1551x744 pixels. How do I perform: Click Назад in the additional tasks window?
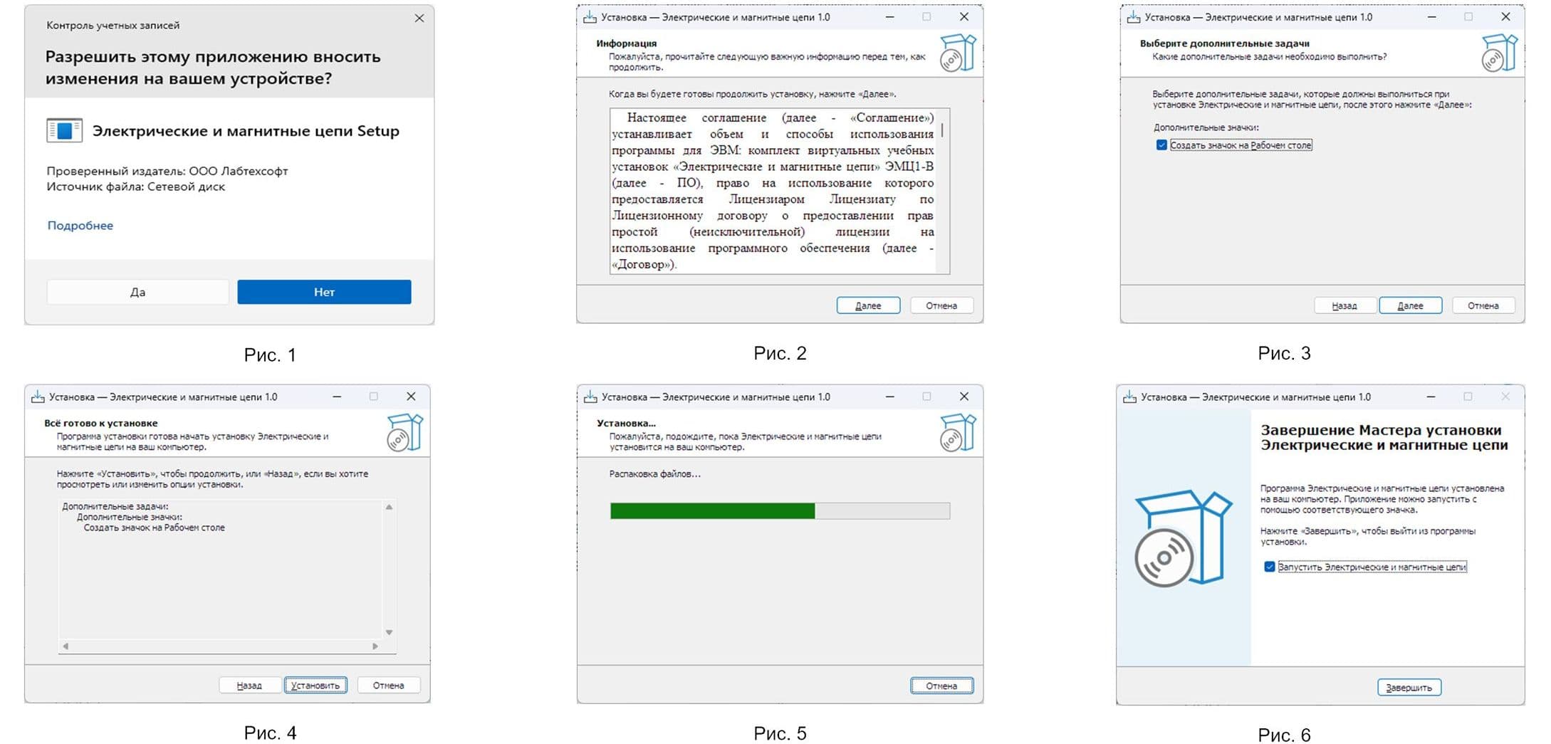1344,305
